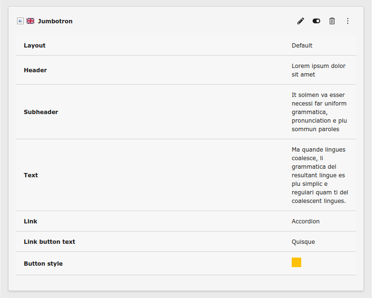Click the pencil edit icon
This screenshot has height=298, width=372.
[x=300, y=21]
